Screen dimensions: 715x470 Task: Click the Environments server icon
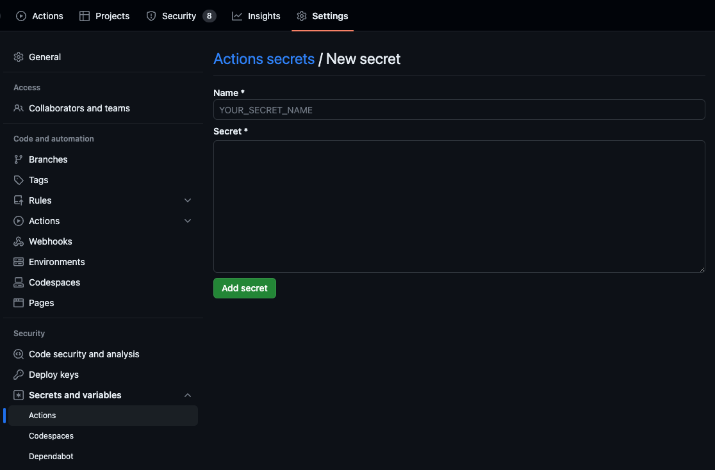point(18,262)
